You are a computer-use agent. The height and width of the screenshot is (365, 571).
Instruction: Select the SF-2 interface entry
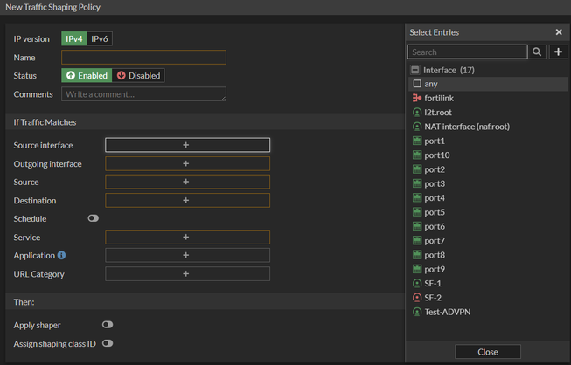coord(433,298)
